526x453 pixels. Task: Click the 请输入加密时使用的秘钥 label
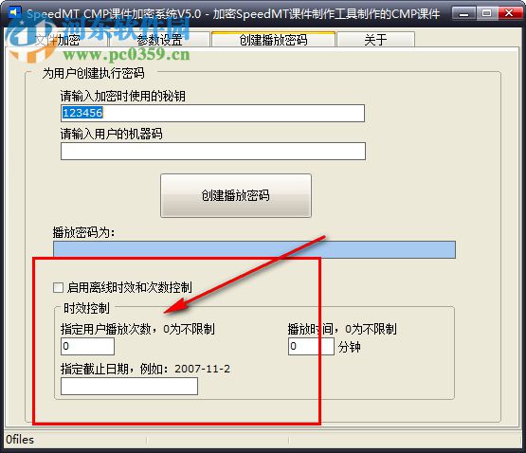123,96
